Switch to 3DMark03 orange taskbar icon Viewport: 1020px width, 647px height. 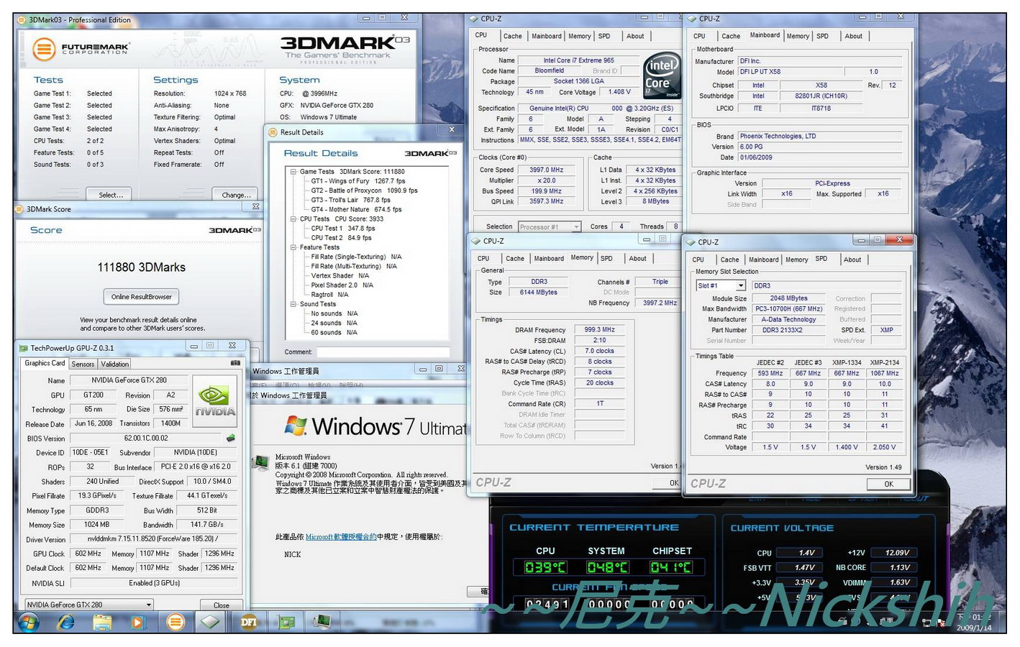click(x=176, y=622)
